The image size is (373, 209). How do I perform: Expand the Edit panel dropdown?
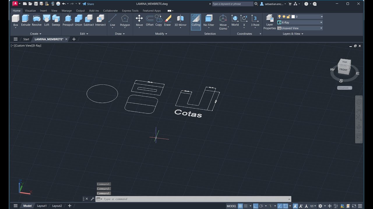84,34
